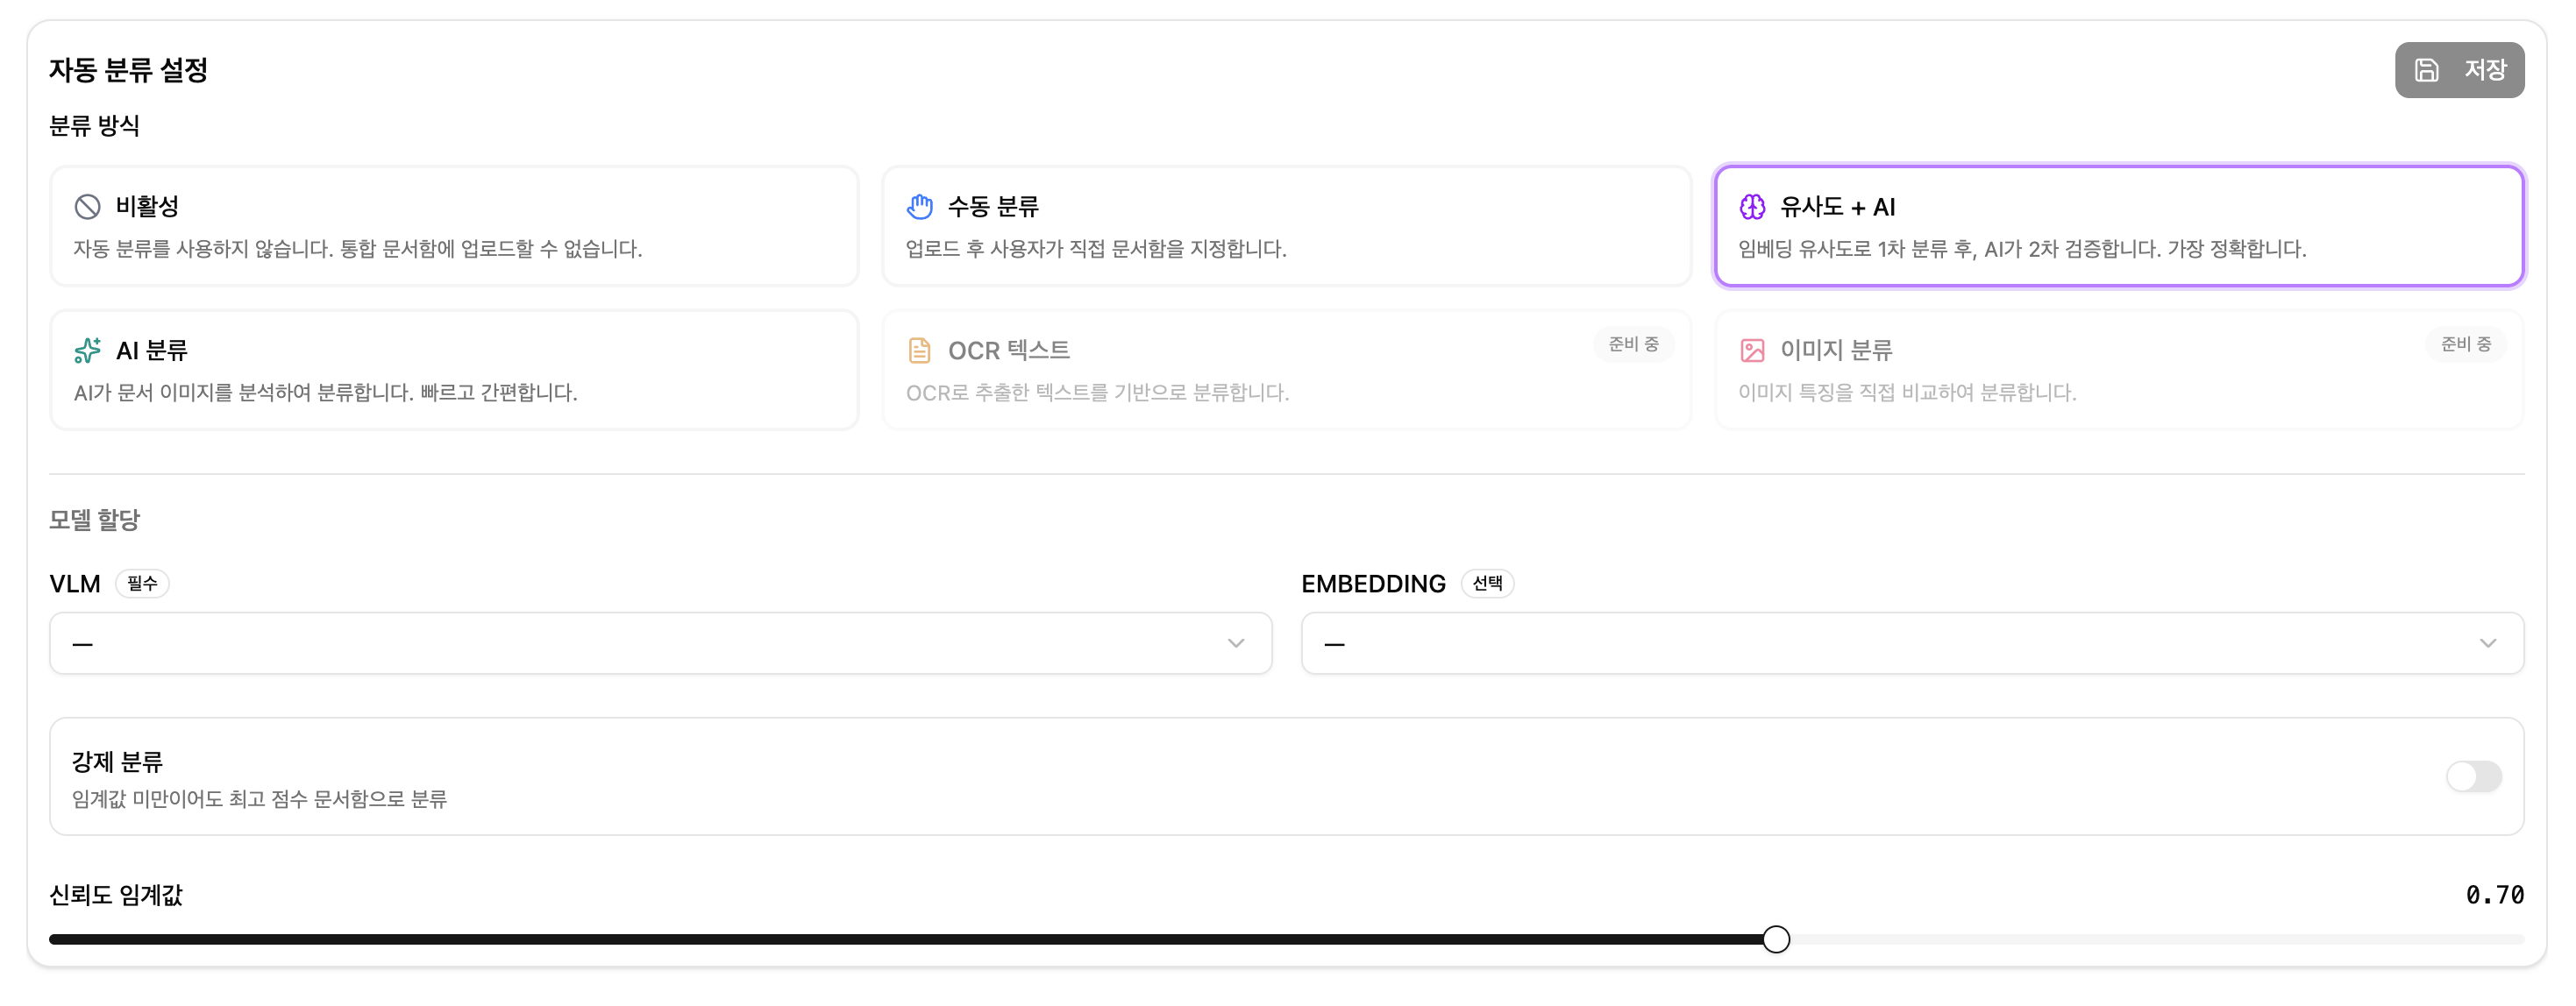2576x1006 pixels.
Task: Click the sparkle AI icon on the AI 분류 card
Action: (x=89, y=350)
